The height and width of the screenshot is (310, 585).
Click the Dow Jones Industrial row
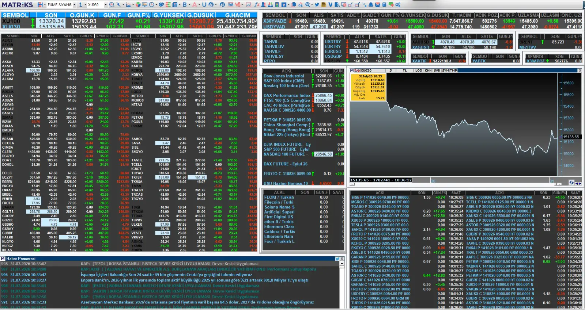(x=303, y=76)
